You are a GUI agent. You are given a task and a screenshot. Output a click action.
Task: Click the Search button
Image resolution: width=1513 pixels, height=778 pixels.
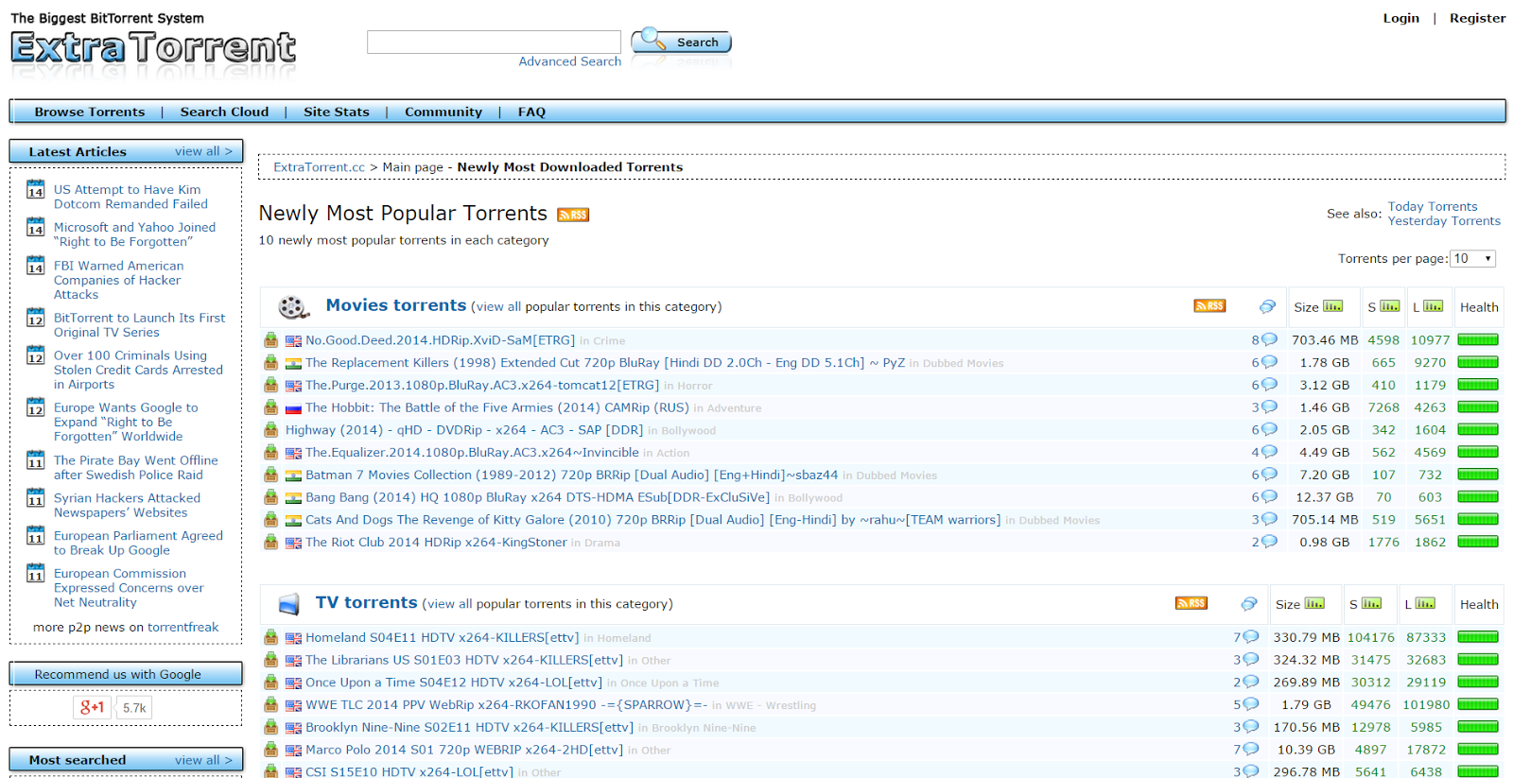pos(682,42)
